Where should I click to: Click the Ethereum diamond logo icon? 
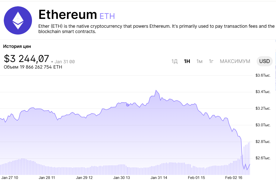(18, 20)
